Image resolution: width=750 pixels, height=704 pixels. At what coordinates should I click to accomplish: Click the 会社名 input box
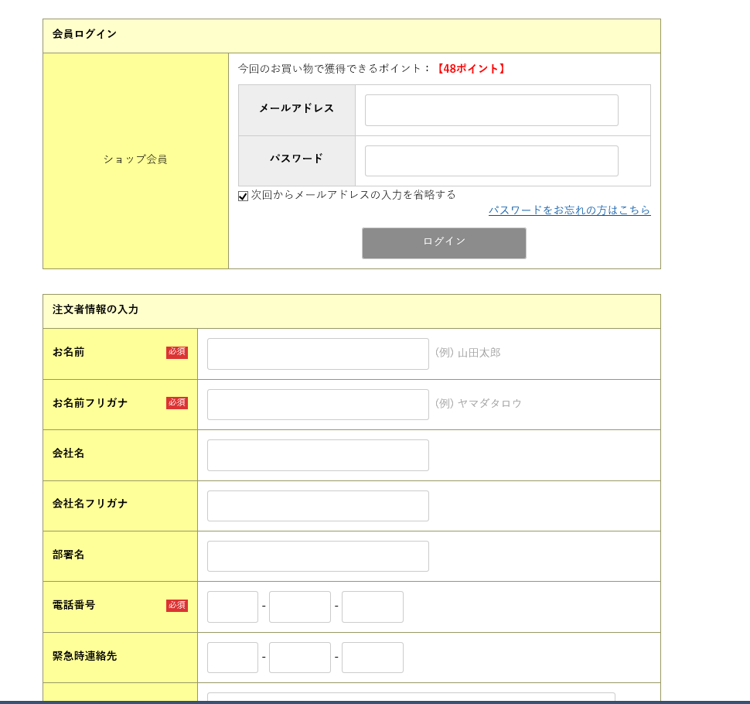(317, 455)
